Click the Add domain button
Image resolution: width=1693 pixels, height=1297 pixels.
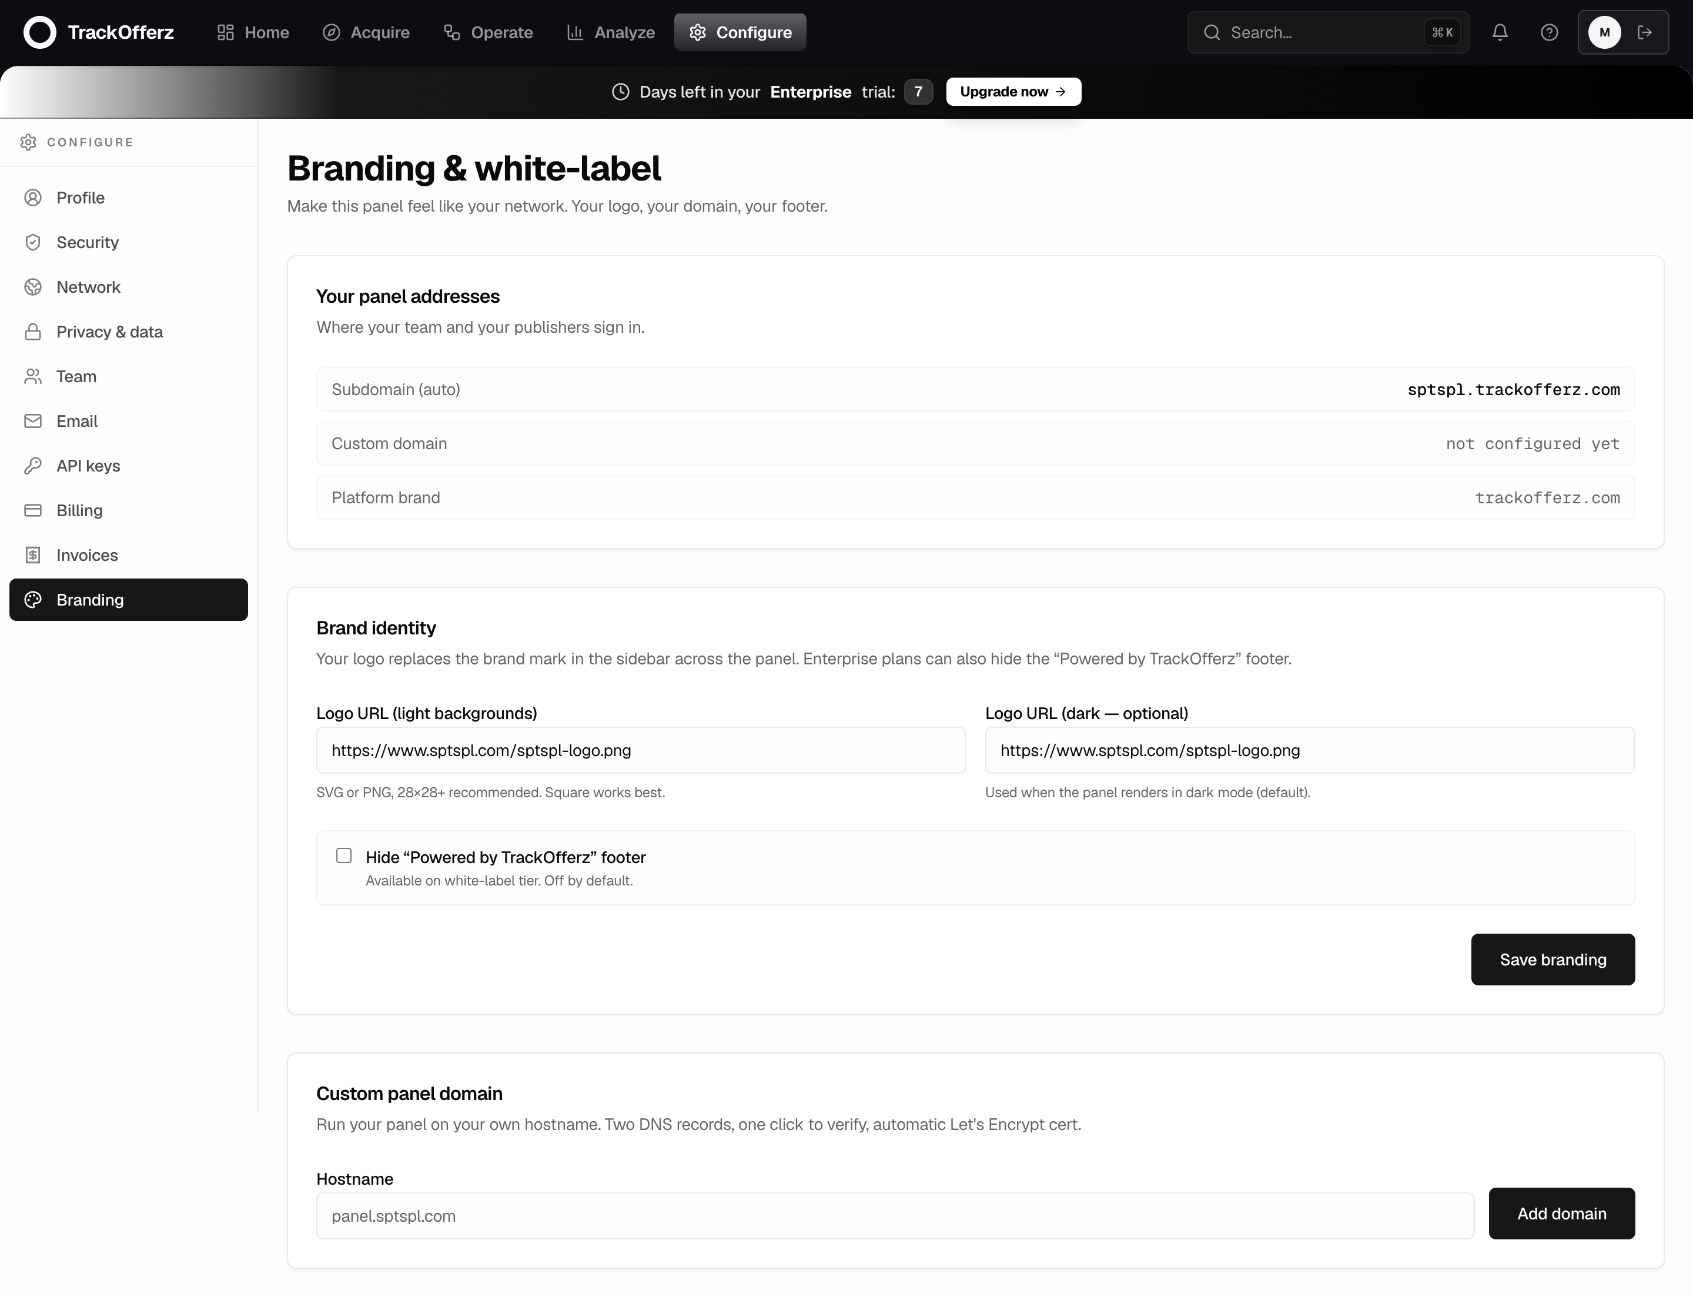(1561, 1214)
